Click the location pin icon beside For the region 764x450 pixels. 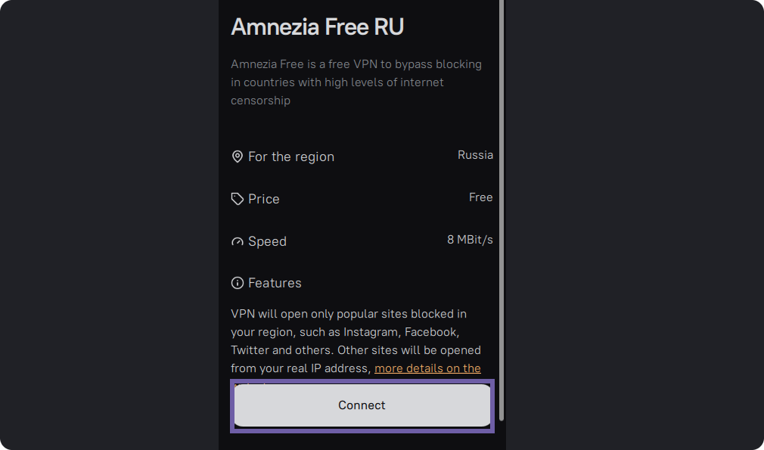tap(238, 157)
